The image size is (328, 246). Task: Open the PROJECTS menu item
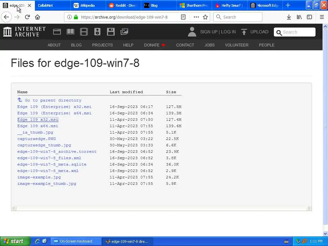102,45
